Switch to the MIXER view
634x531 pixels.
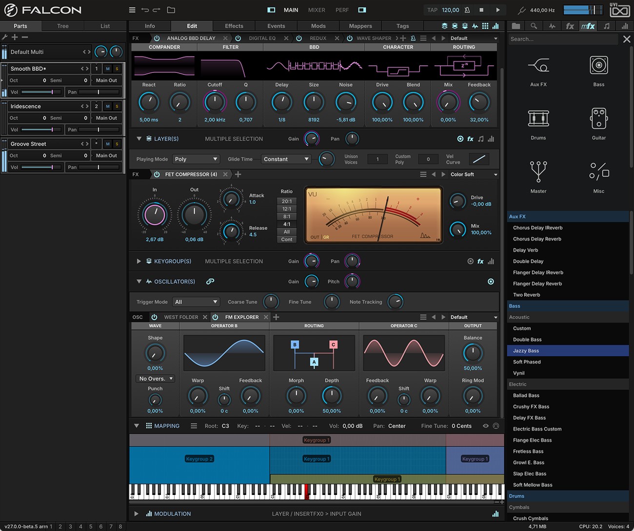point(317,10)
